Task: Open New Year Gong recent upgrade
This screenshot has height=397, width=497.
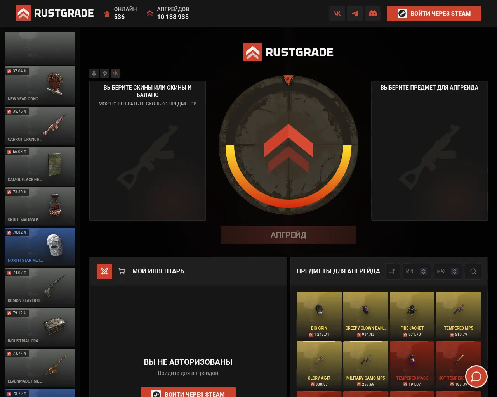Action: pos(40,86)
